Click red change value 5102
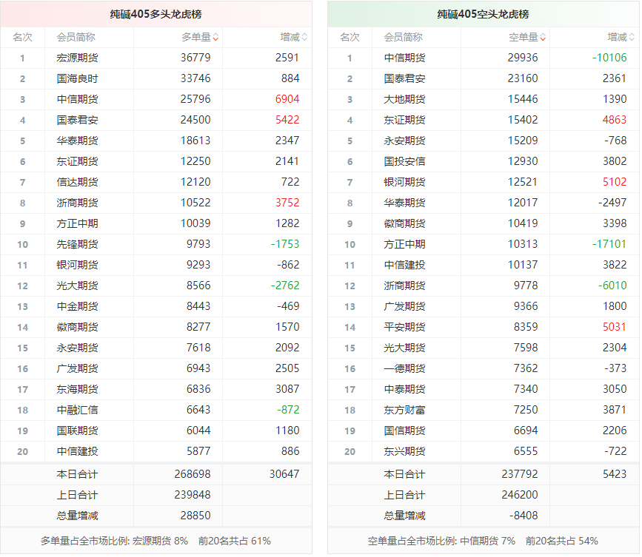This screenshot has height=557, width=642. 615,182
